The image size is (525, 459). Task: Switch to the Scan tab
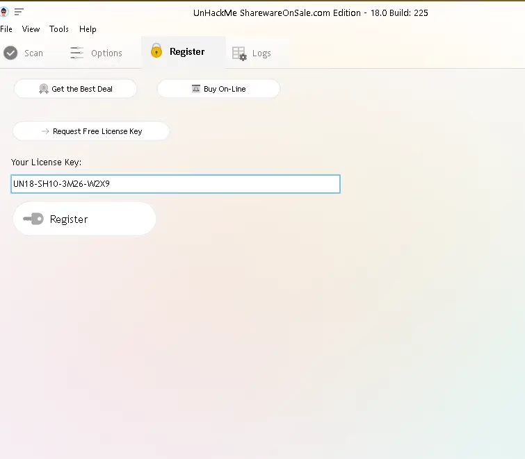coord(33,53)
